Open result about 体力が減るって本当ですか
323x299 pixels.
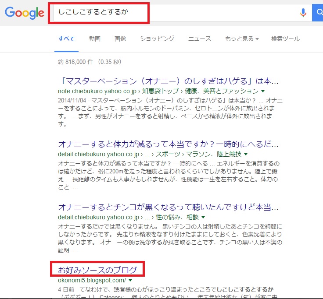168,144
